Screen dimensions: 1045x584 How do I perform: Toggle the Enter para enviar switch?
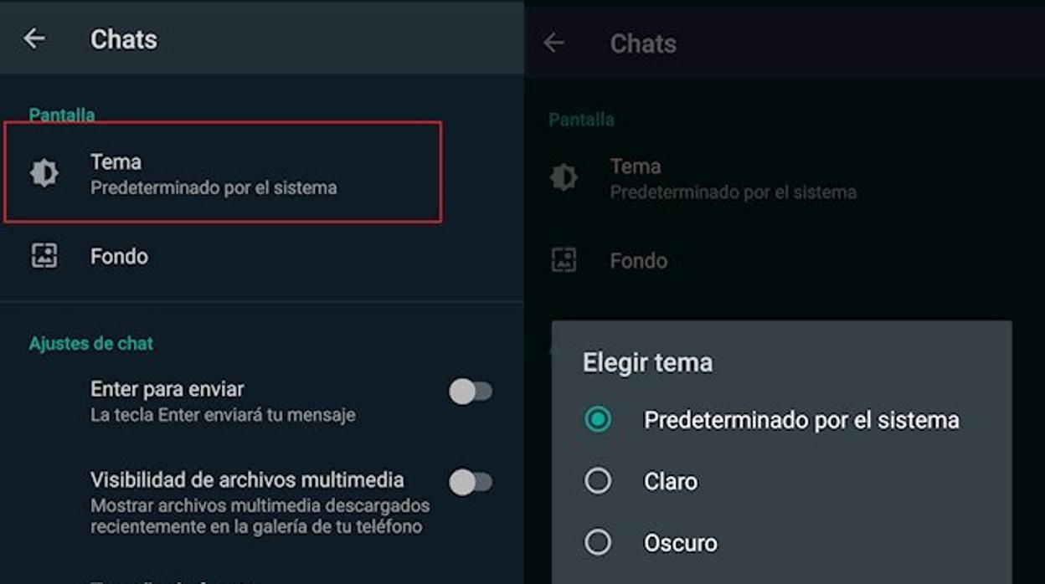[x=471, y=391]
